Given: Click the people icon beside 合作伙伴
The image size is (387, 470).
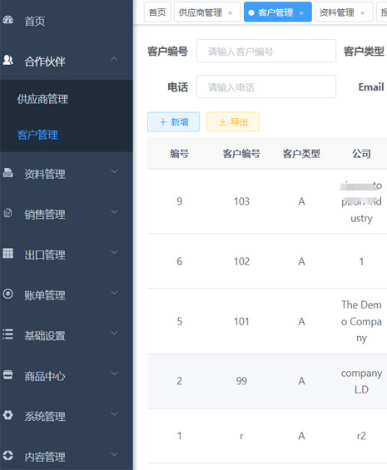Looking at the screenshot, I should point(8,60).
